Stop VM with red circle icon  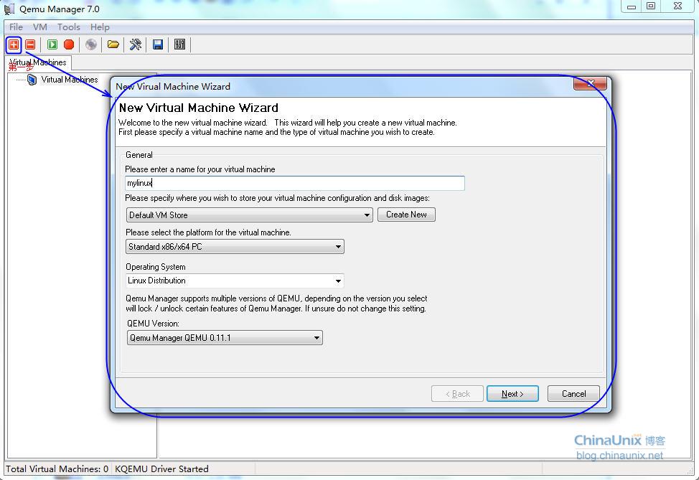click(x=69, y=44)
